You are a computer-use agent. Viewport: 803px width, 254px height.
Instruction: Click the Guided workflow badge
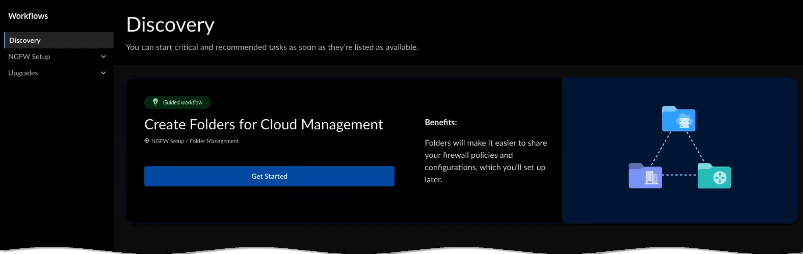click(x=177, y=102)
